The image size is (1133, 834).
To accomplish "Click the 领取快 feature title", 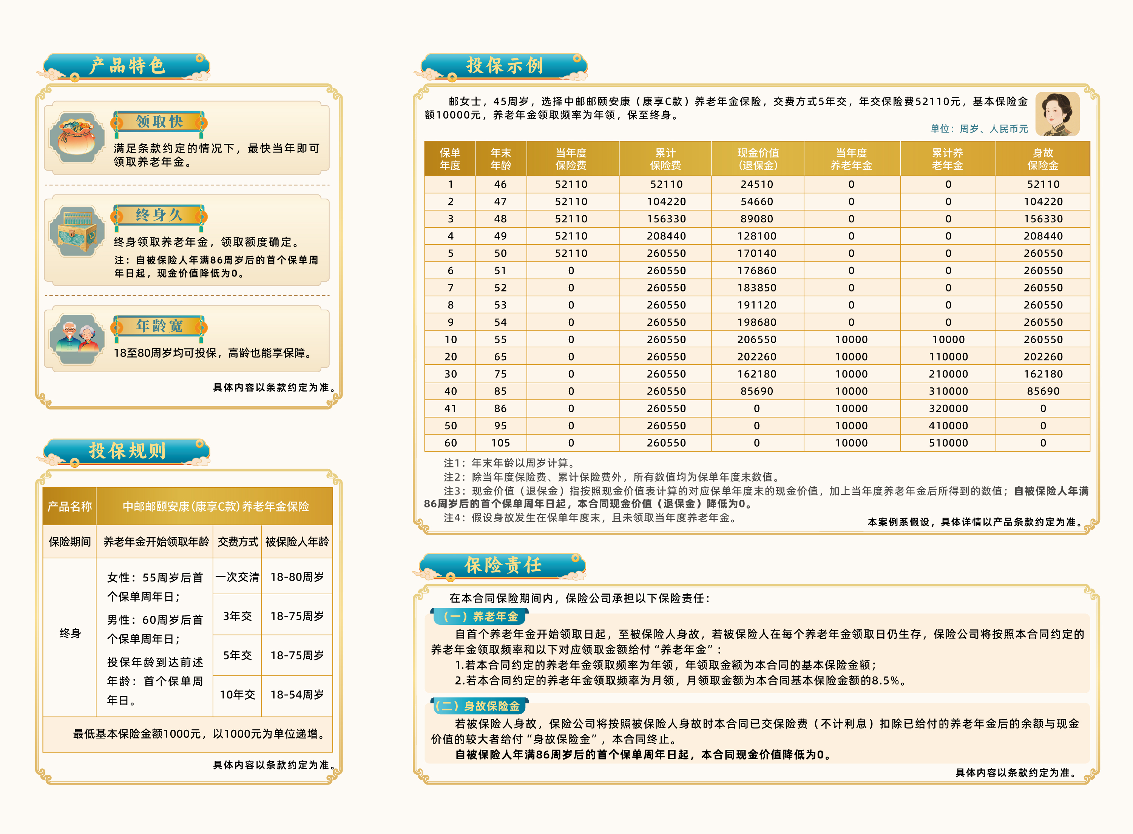I will 159,122.
